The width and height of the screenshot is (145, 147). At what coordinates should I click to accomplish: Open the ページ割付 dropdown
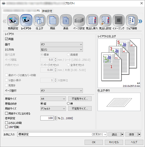point(62,91)
